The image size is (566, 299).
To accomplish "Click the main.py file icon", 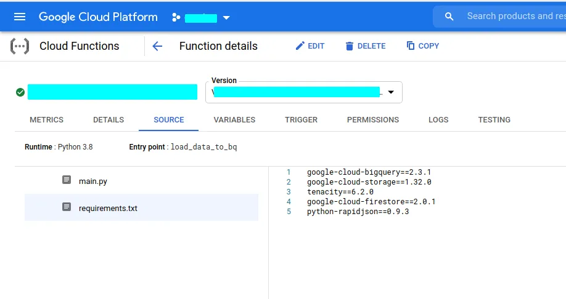I will (x=67, y=180).
